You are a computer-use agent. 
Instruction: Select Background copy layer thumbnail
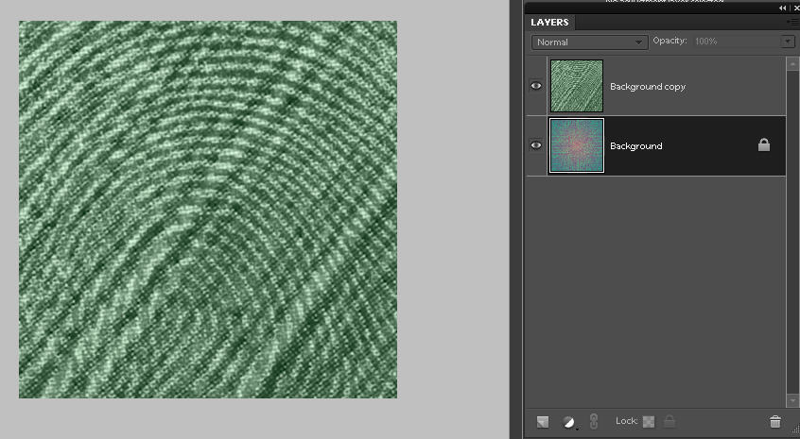pyautogui.click(x=577, y=86)
